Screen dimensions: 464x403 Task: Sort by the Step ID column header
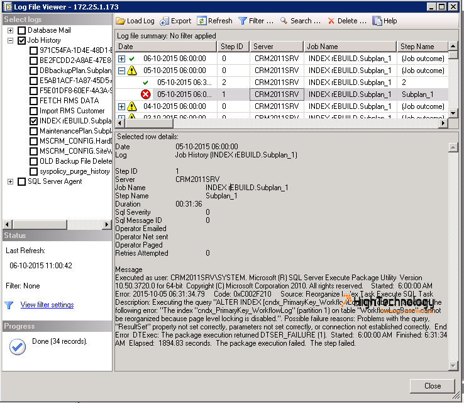click(233, 47)
